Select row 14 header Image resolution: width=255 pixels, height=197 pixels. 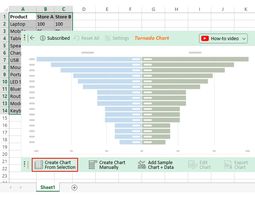(4, 111)
